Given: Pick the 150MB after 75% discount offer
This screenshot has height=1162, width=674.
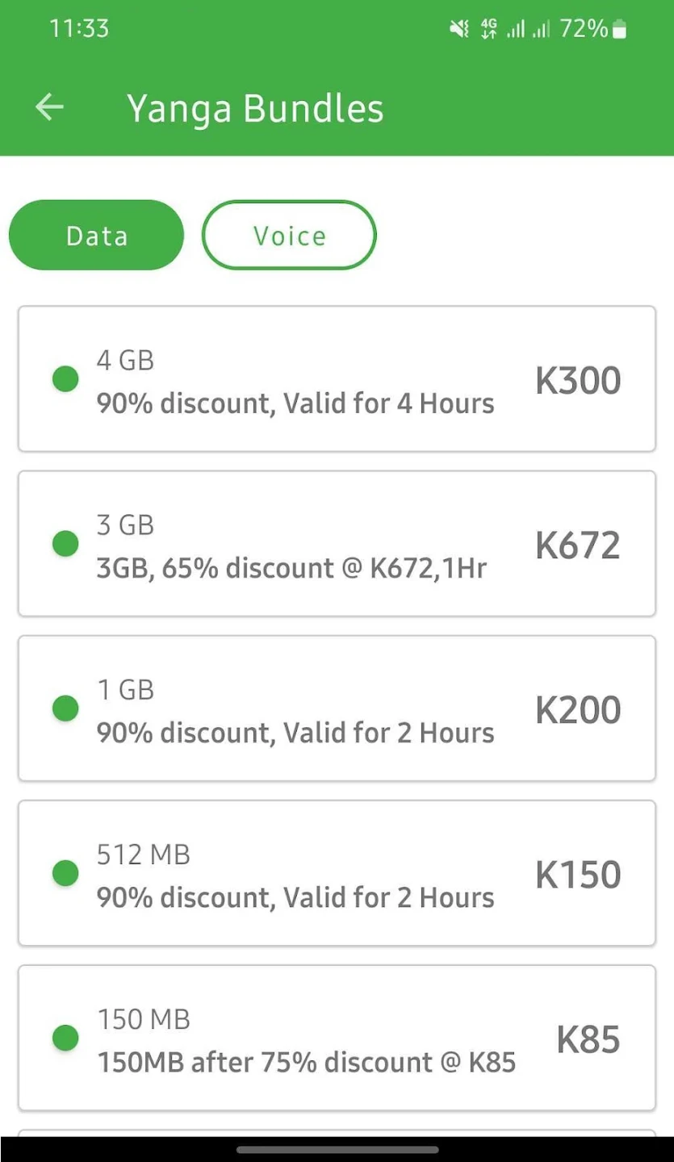Looking at the screenshot, I should pyautogui.click(x=306, y=1062).
